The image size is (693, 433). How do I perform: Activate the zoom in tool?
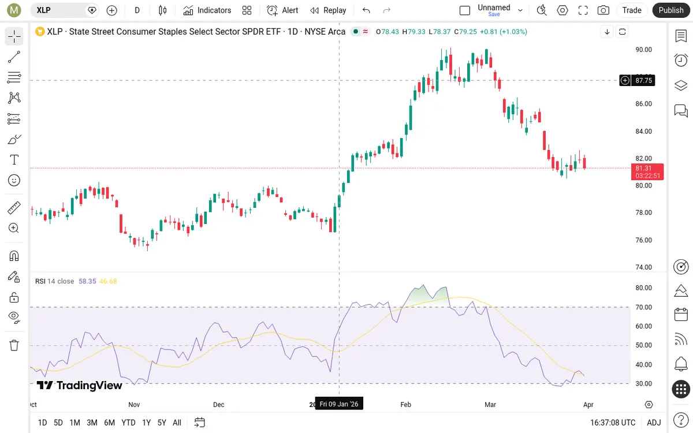[14, 228]
